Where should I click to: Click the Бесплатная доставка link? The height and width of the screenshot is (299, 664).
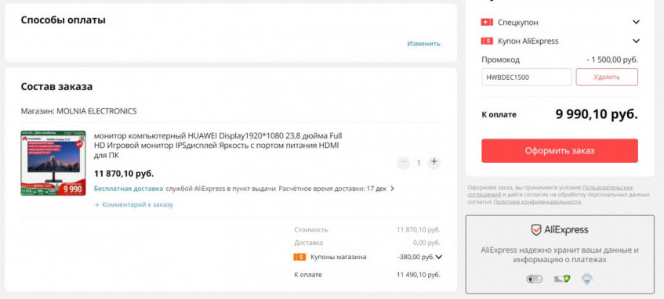[129, 189]
